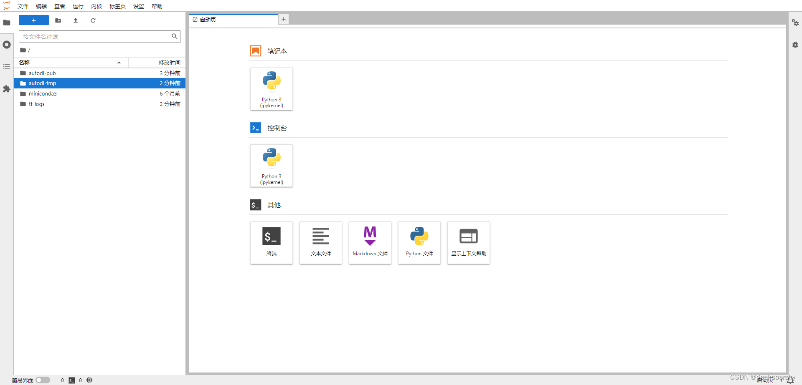Open the 运行 menu

(78, 6)
